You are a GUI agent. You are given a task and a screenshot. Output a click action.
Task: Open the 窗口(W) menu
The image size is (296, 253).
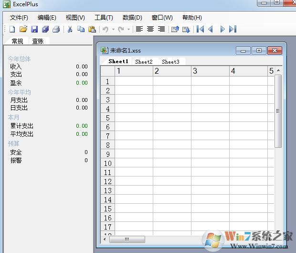[162, 18]
